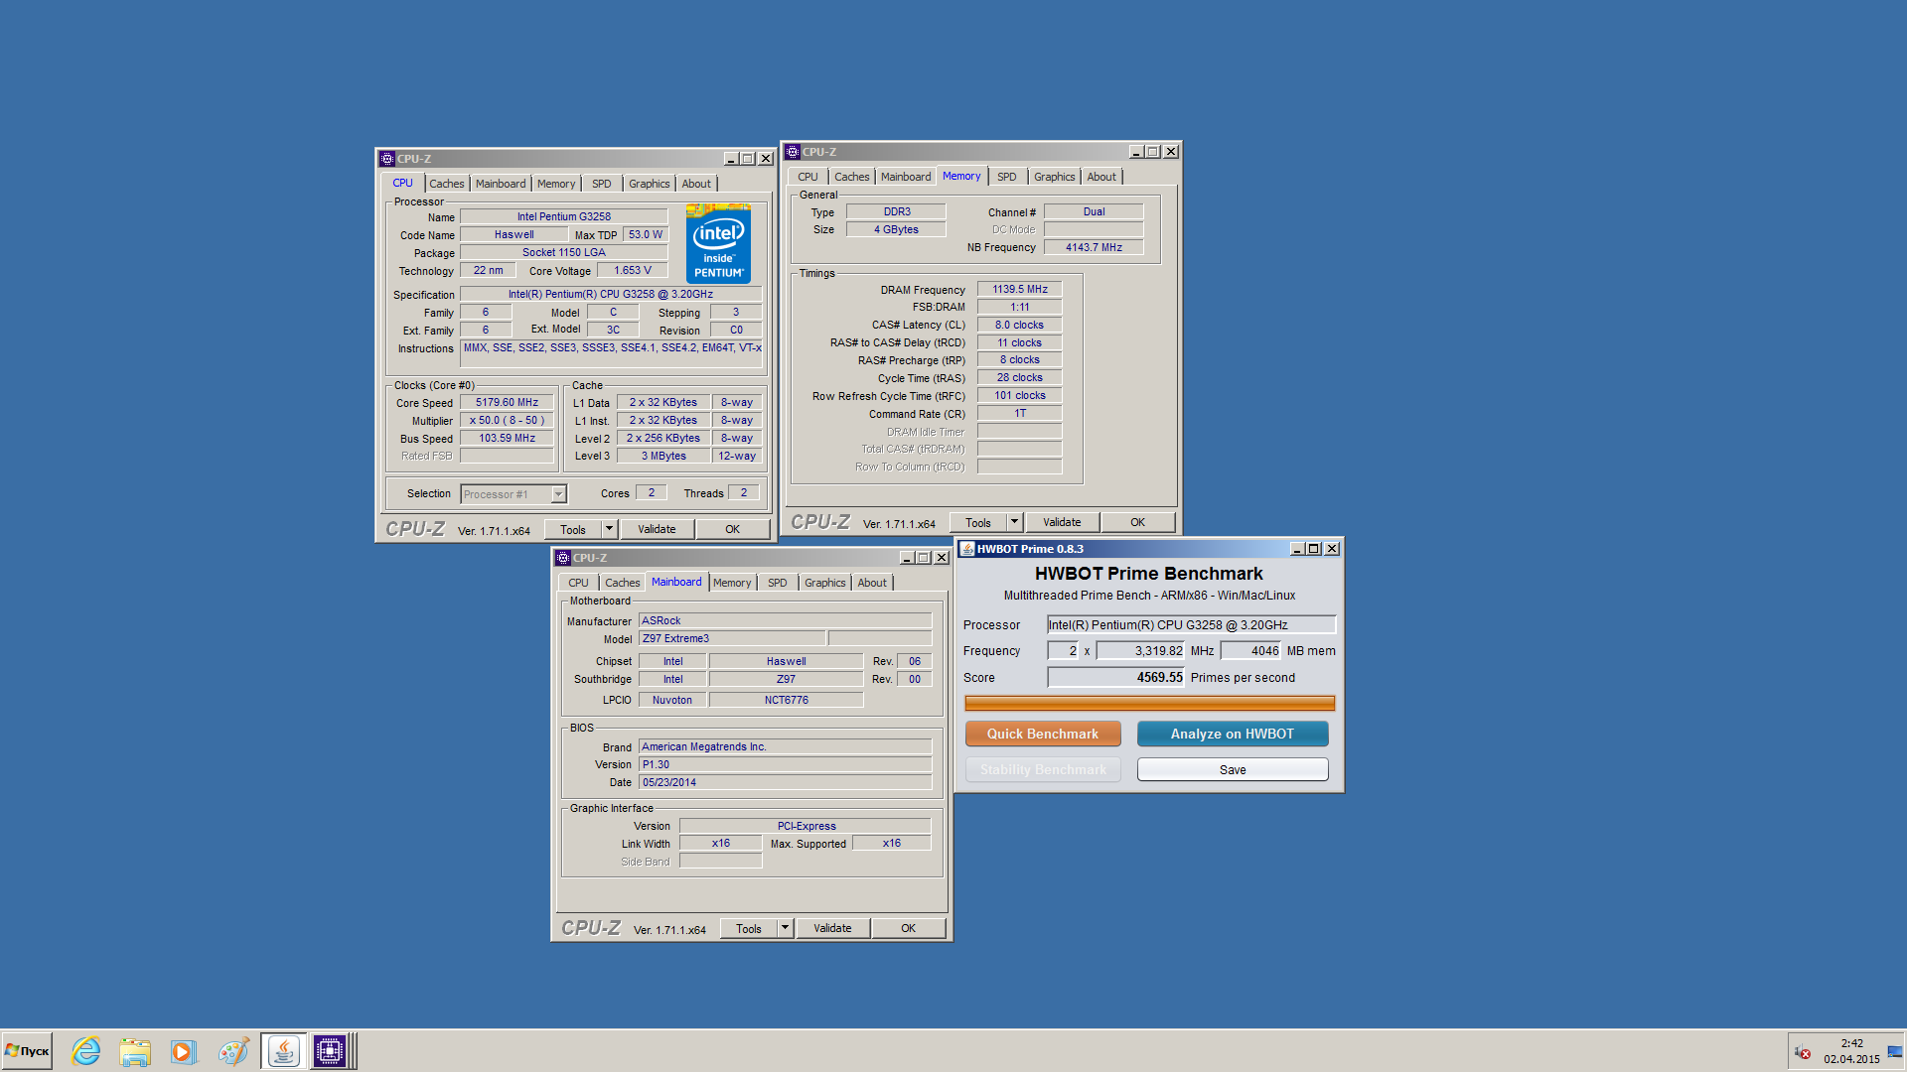Start the Quick Benchmark in HWBOT Prime

coord(1043,734)
